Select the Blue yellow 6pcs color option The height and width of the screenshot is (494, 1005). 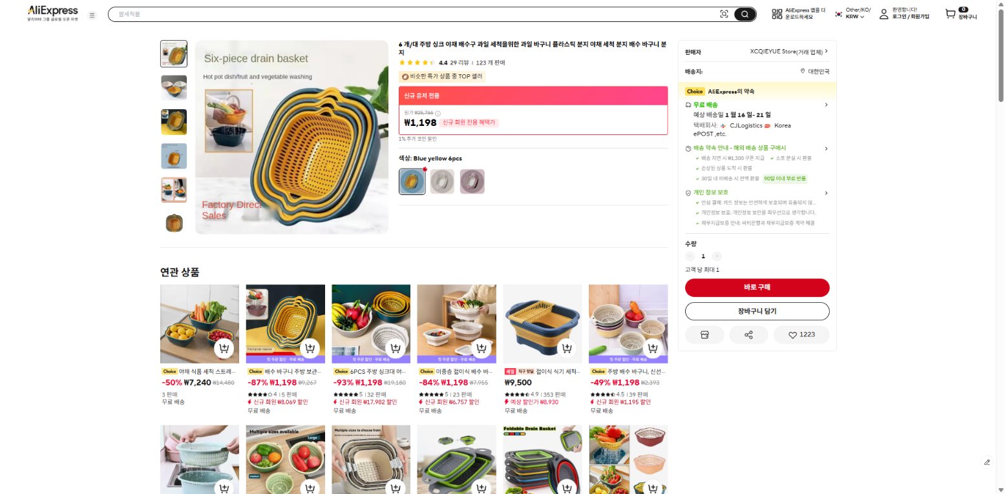coord(412,181)
